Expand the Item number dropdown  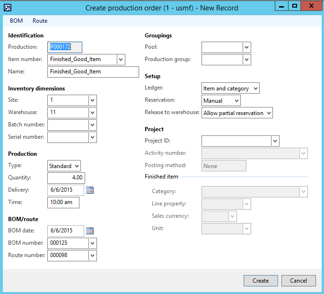(x=121, y=59)
